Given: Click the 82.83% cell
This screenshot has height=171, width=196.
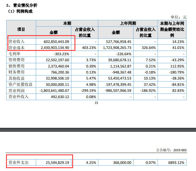Looking at the screenshot, I should pos(178,91).
